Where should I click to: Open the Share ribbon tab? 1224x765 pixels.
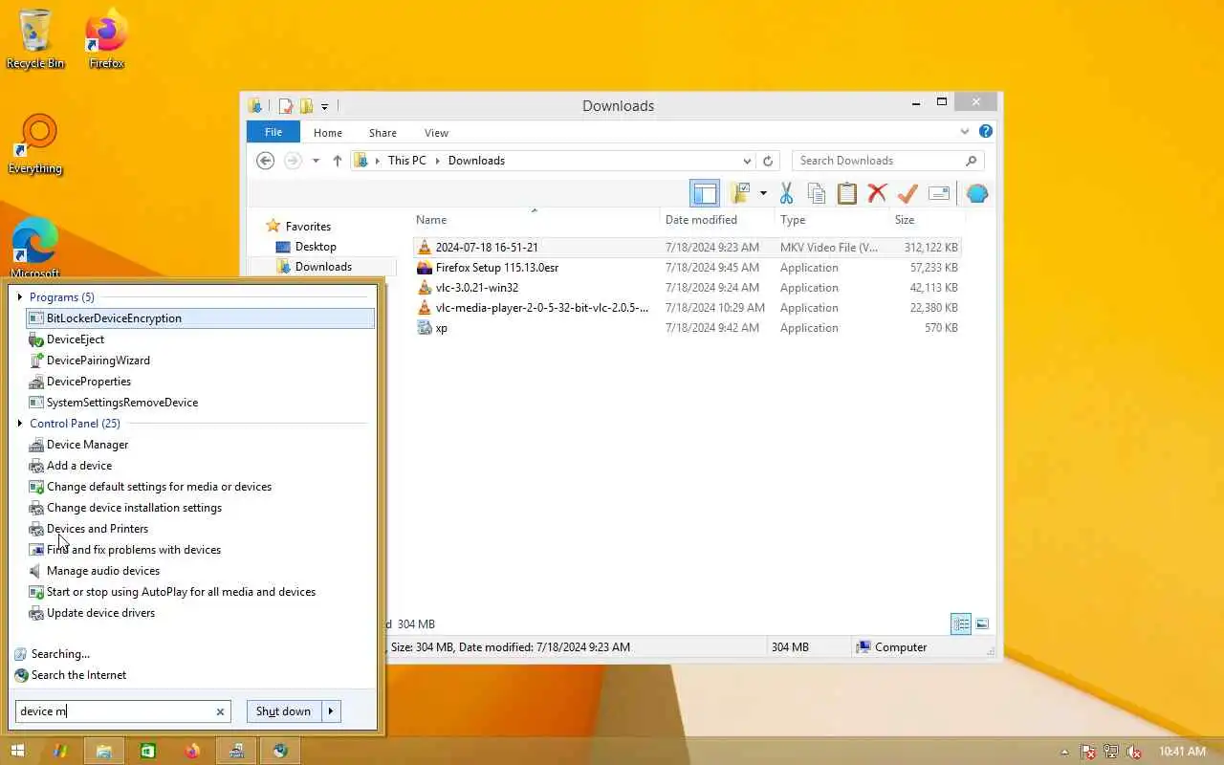[382, 133]
